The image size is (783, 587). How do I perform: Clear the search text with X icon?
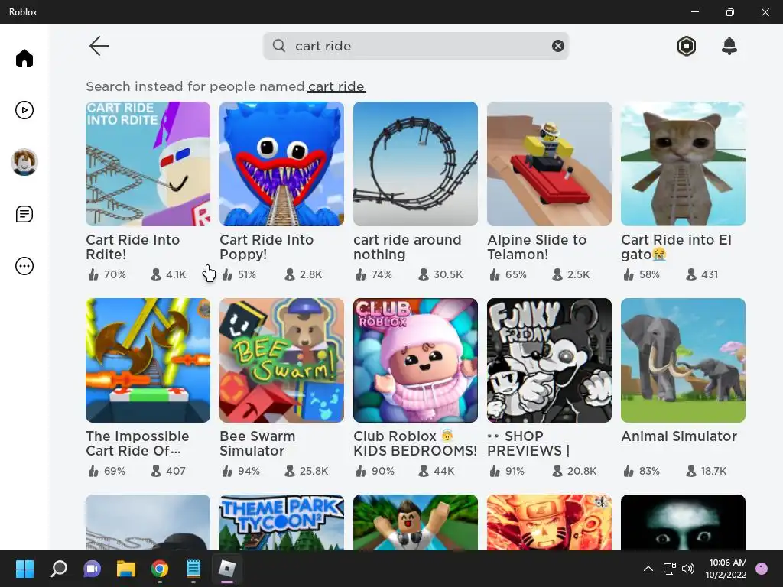(557, 46)
